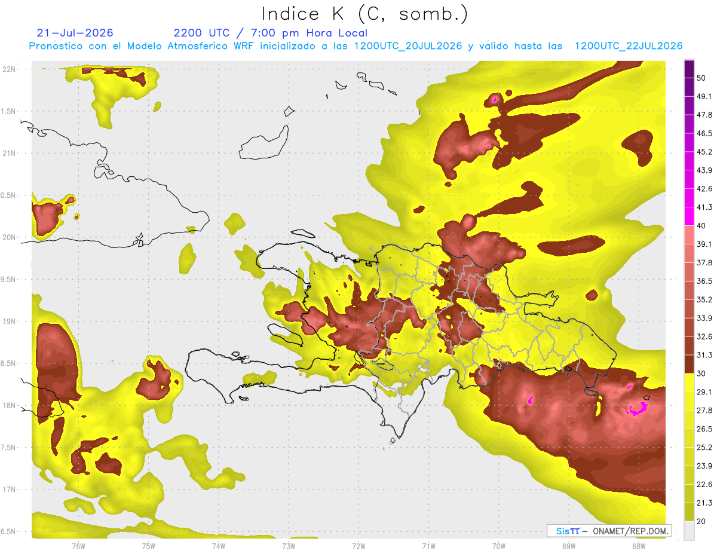
Task: Click the legend value "36.5"
Action: coord(704,281)
